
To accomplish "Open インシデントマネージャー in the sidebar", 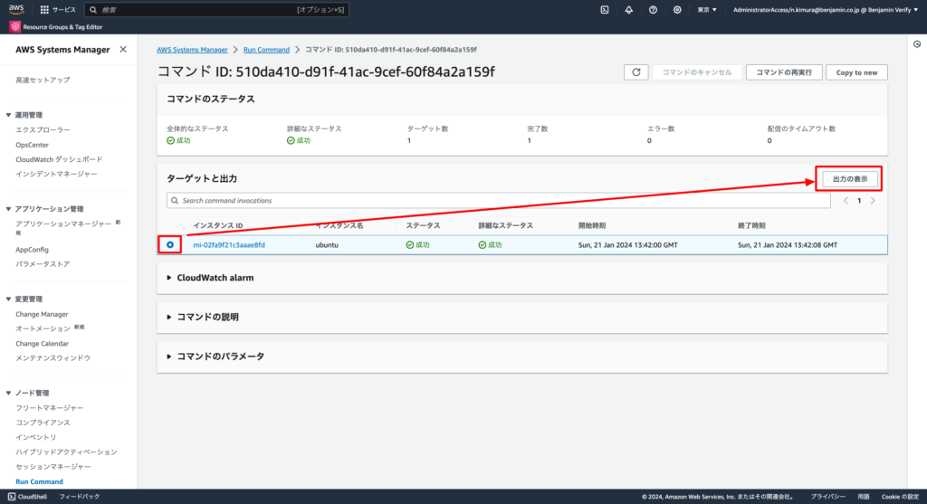I will [x=56, y=175].
